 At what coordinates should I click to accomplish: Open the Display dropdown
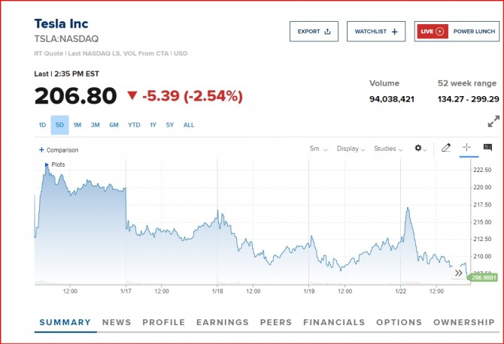(x=352, y=149)
